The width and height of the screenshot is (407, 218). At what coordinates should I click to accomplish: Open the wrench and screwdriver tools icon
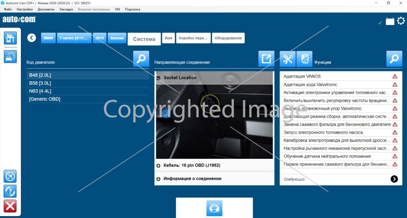coord(288,59)
